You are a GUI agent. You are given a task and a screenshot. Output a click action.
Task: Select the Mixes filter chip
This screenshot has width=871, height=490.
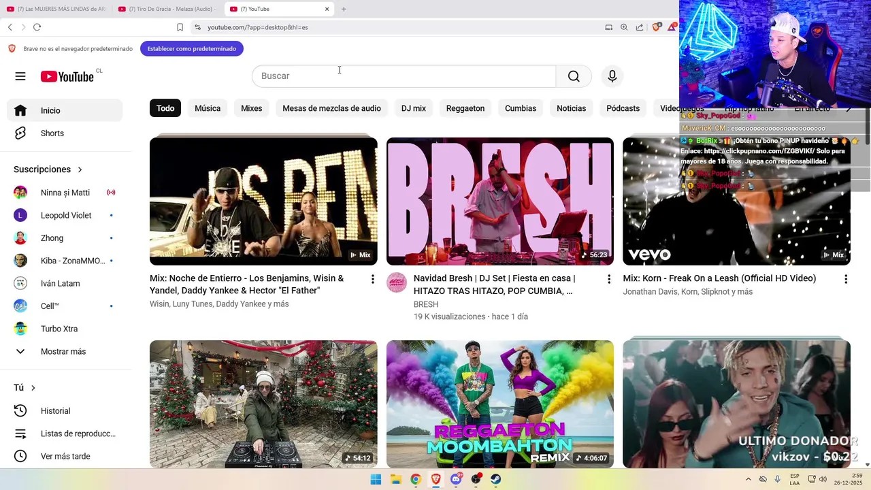tap(252, 108)
